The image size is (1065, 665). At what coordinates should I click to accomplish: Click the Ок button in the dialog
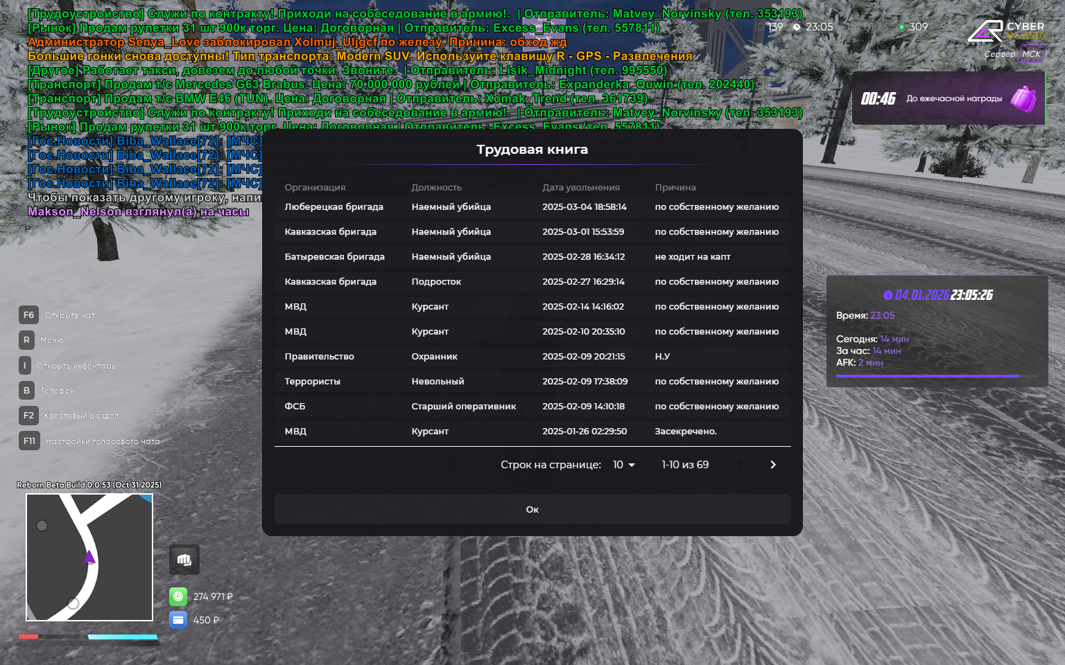(532, 509)
